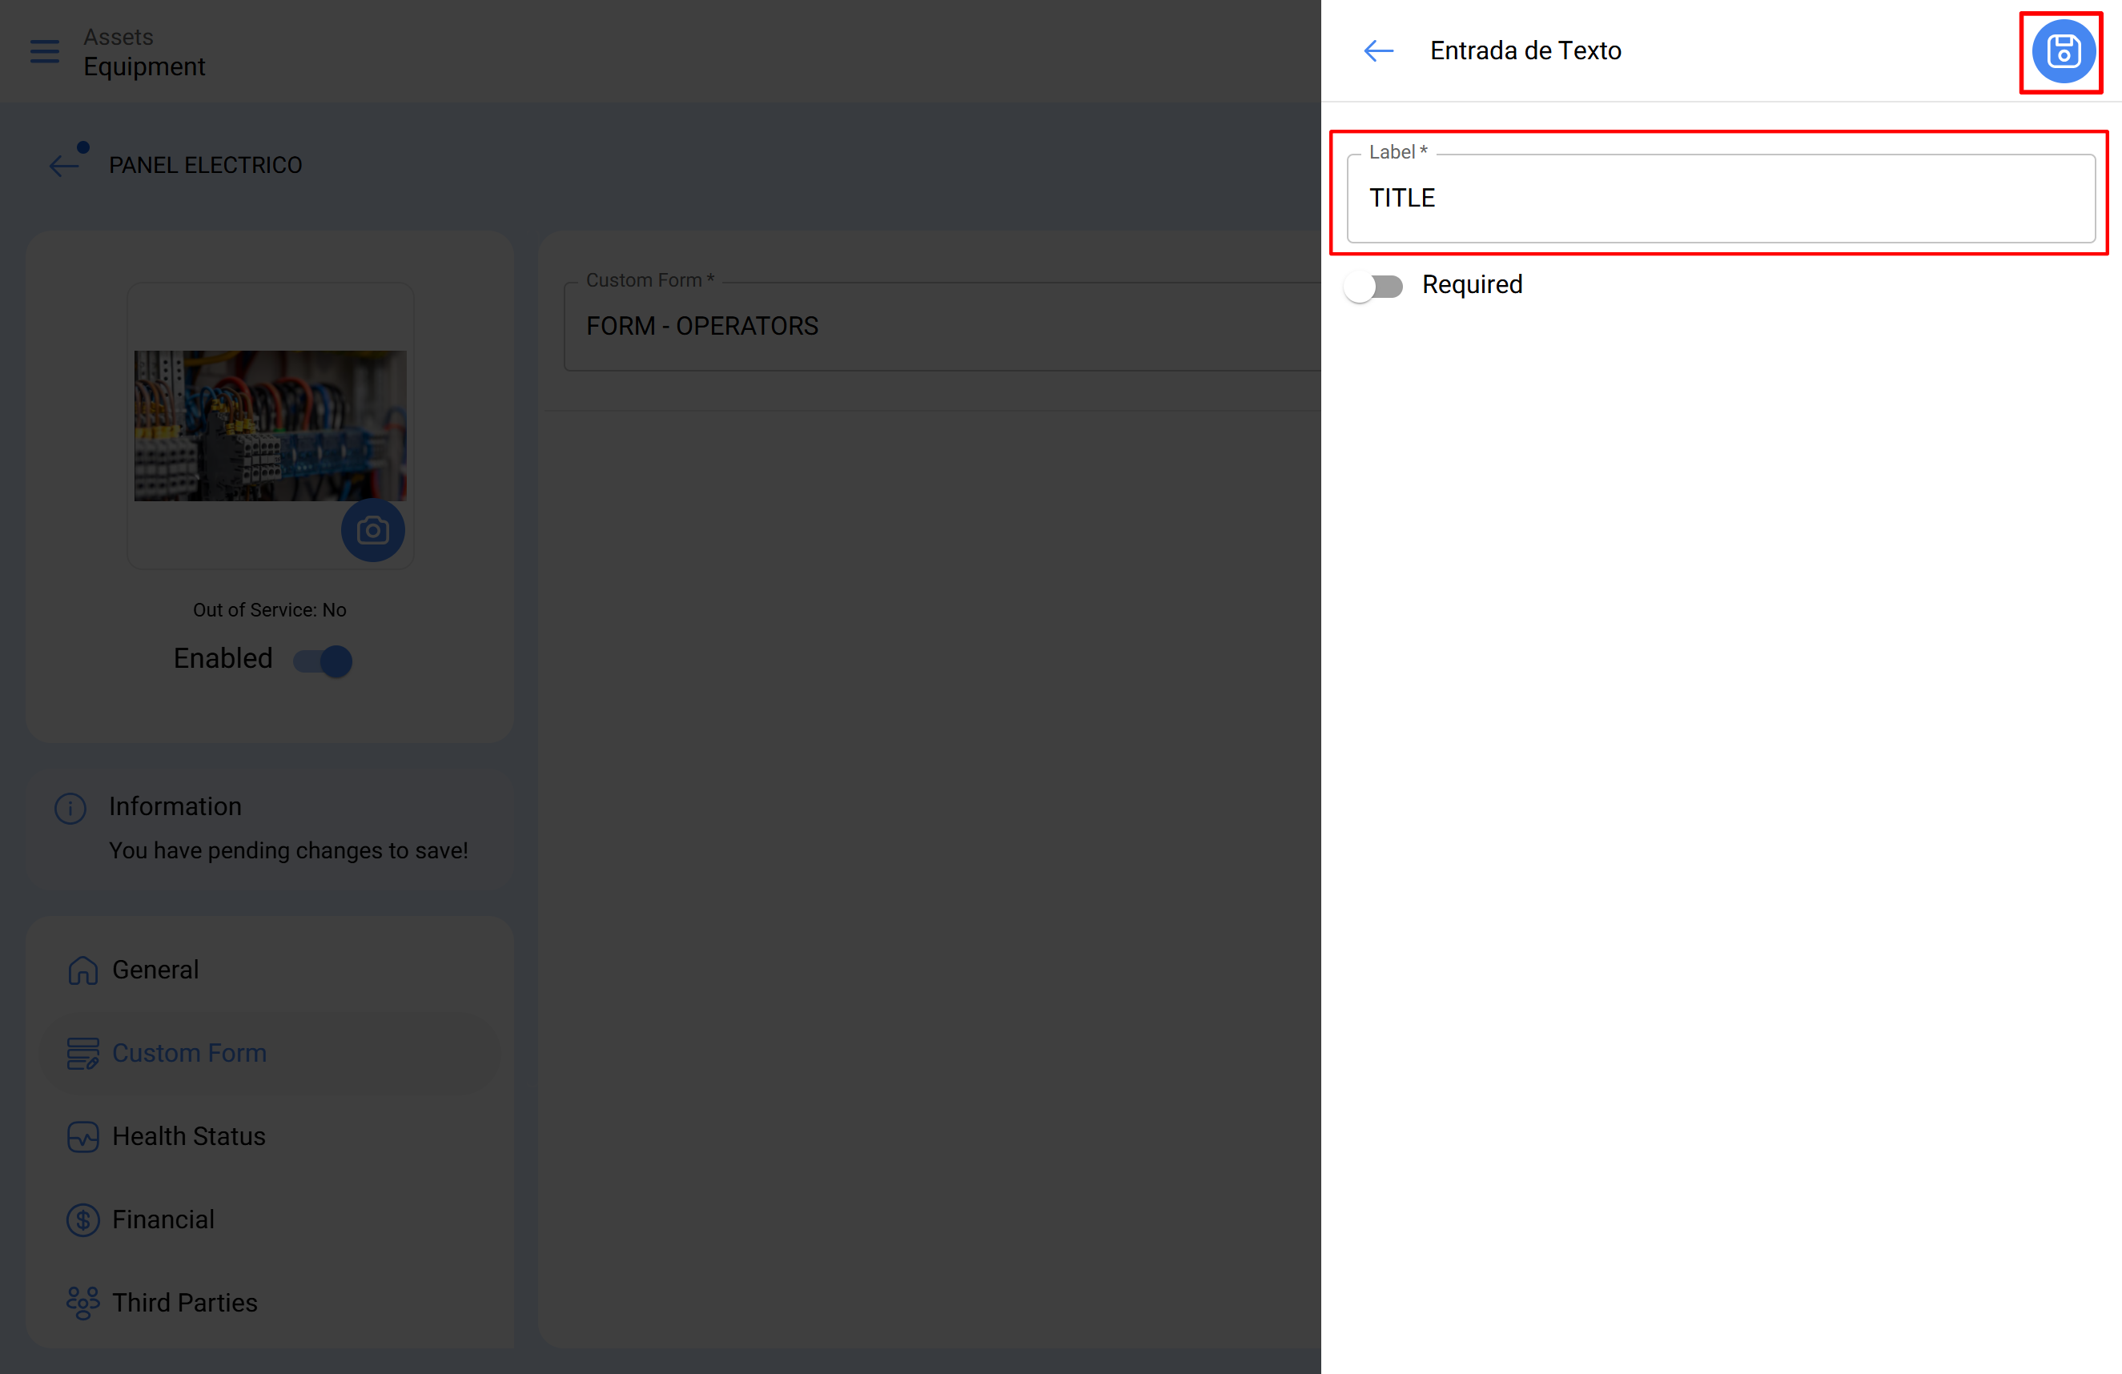This screenshot has height=1374, width=2122.
Task: Click back arrow beside PANEL ELECTRICO
Action: pos(64,165)
